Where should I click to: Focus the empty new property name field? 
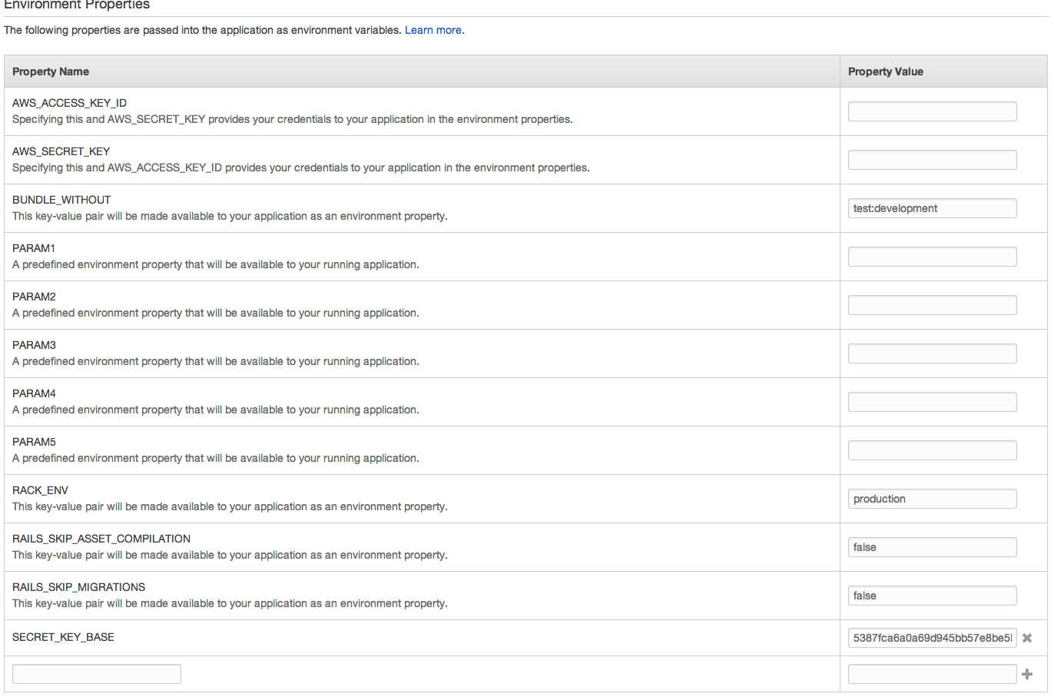(97, 674)
